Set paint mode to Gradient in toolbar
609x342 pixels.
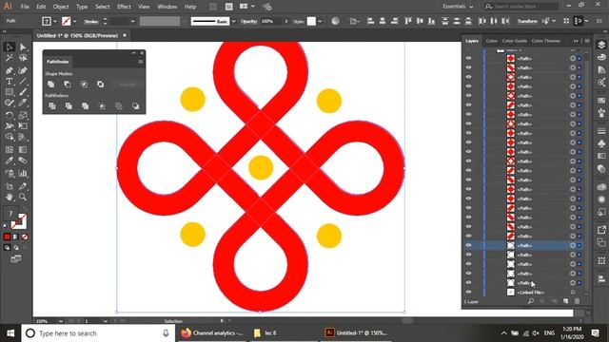[16, 237]
